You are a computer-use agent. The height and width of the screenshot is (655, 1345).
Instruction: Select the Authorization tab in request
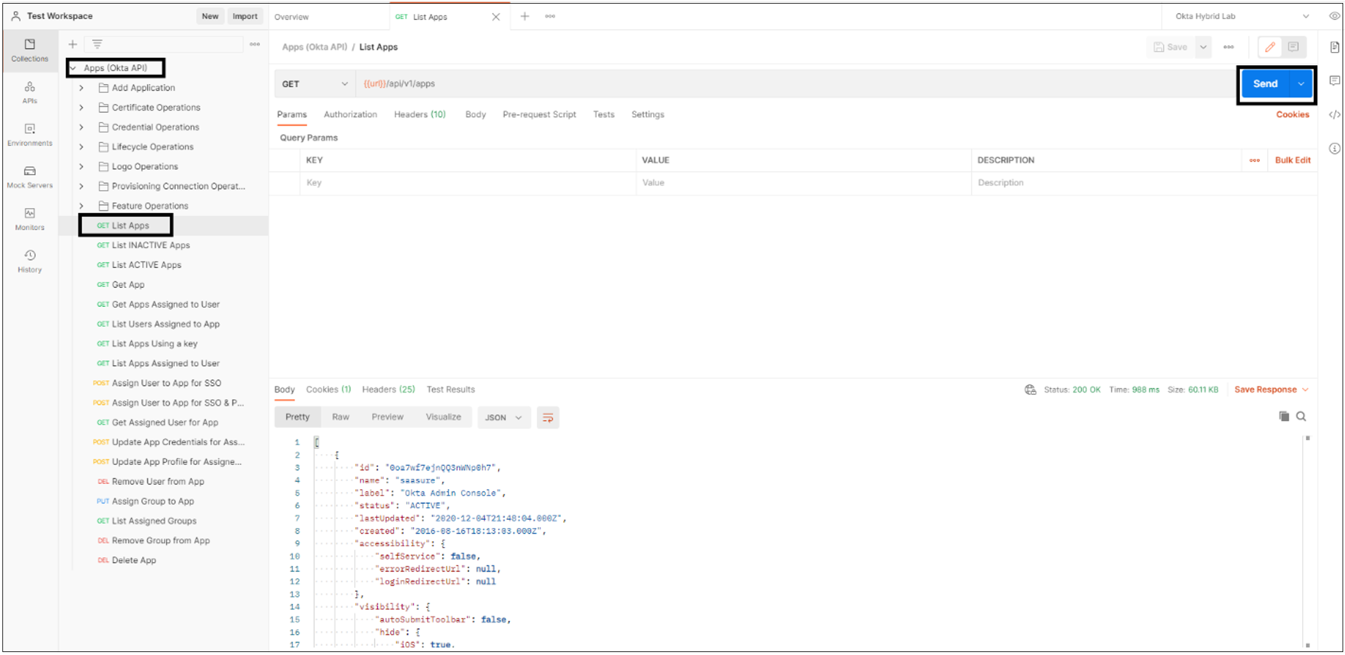tap(350, 114)
